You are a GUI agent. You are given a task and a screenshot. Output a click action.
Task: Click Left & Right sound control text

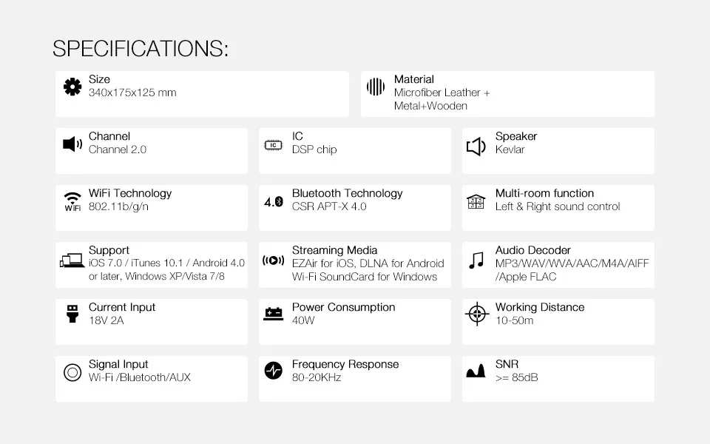(x=558, y=206)
